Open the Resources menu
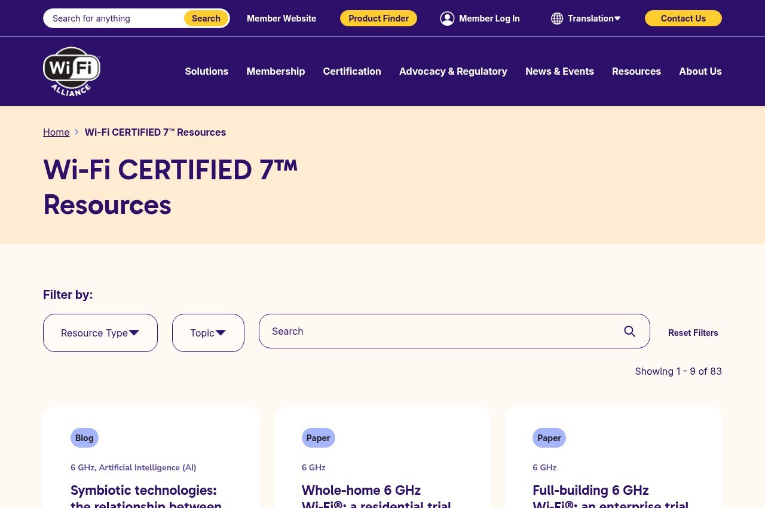The image size is (765, 508). (x=637, y=71)
